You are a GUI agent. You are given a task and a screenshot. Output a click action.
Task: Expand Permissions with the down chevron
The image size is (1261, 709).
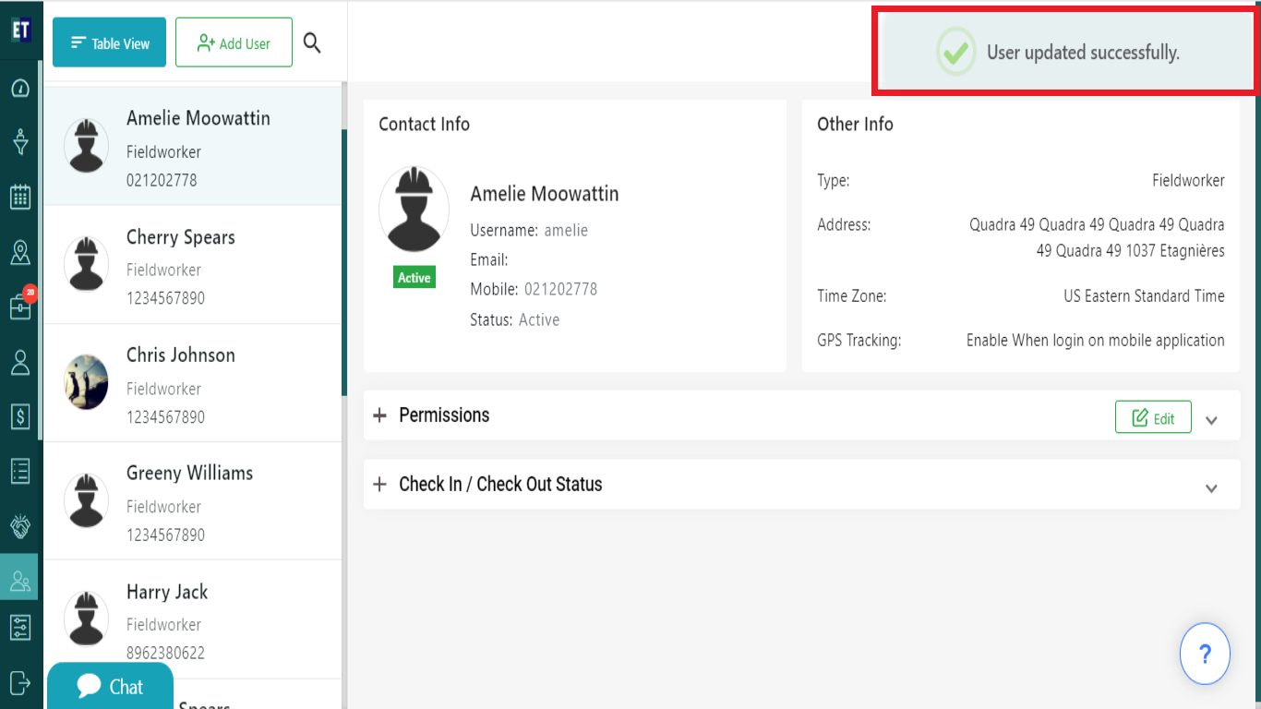[1212, 420]
